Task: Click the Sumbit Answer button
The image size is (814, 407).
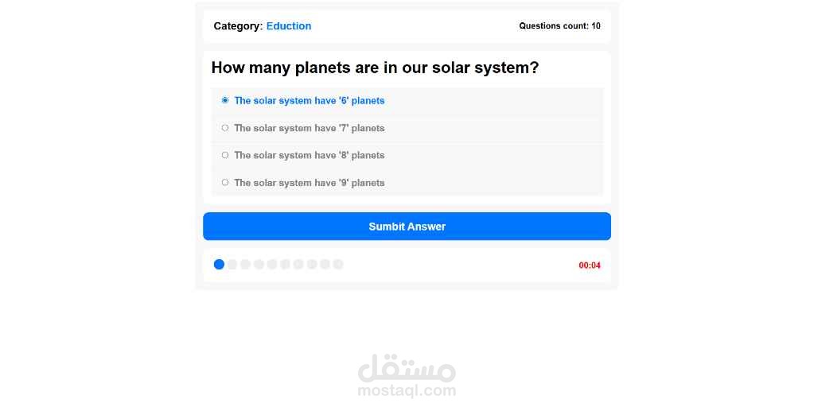Action: tap(407, 226)
